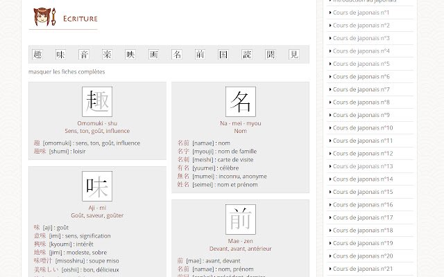The image size is (444, 277).
Task: Click the Aji - mi reading text
Action: pyautogui.click(x=97, y=208)
